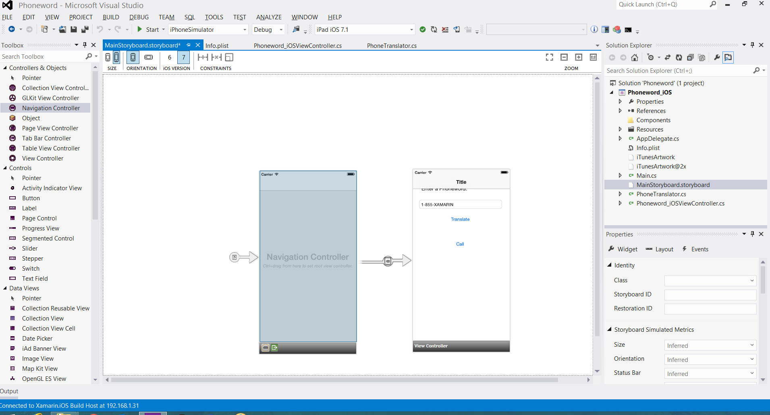
Task: Toggle Preview Selected Items in Solution Explorer
Action: click(728, 58)
